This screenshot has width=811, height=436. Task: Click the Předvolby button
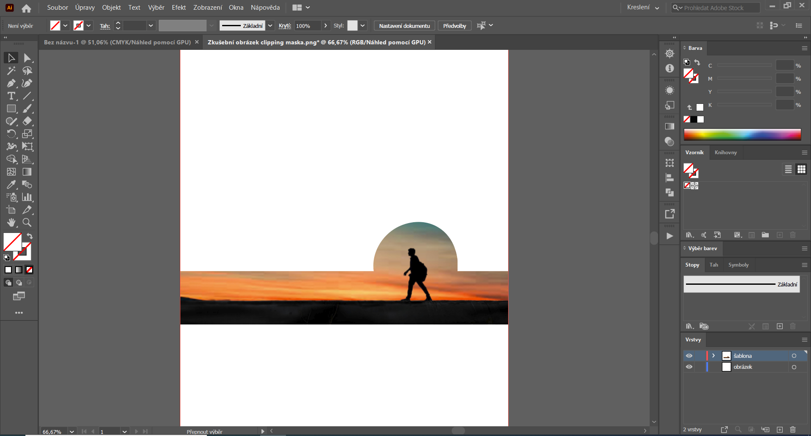(x=454, y=25)
